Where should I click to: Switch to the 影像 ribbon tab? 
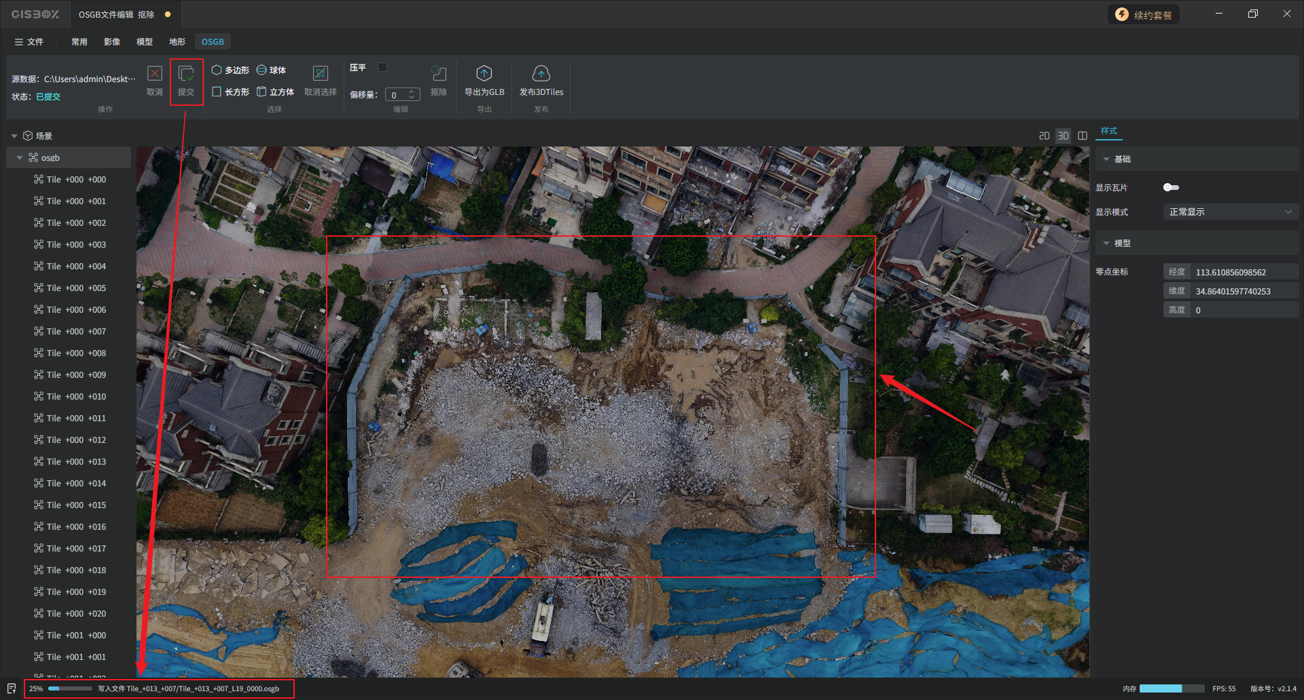coord(112,42)
